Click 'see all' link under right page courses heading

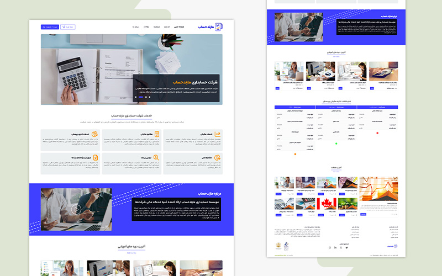[x=336, y=57]
